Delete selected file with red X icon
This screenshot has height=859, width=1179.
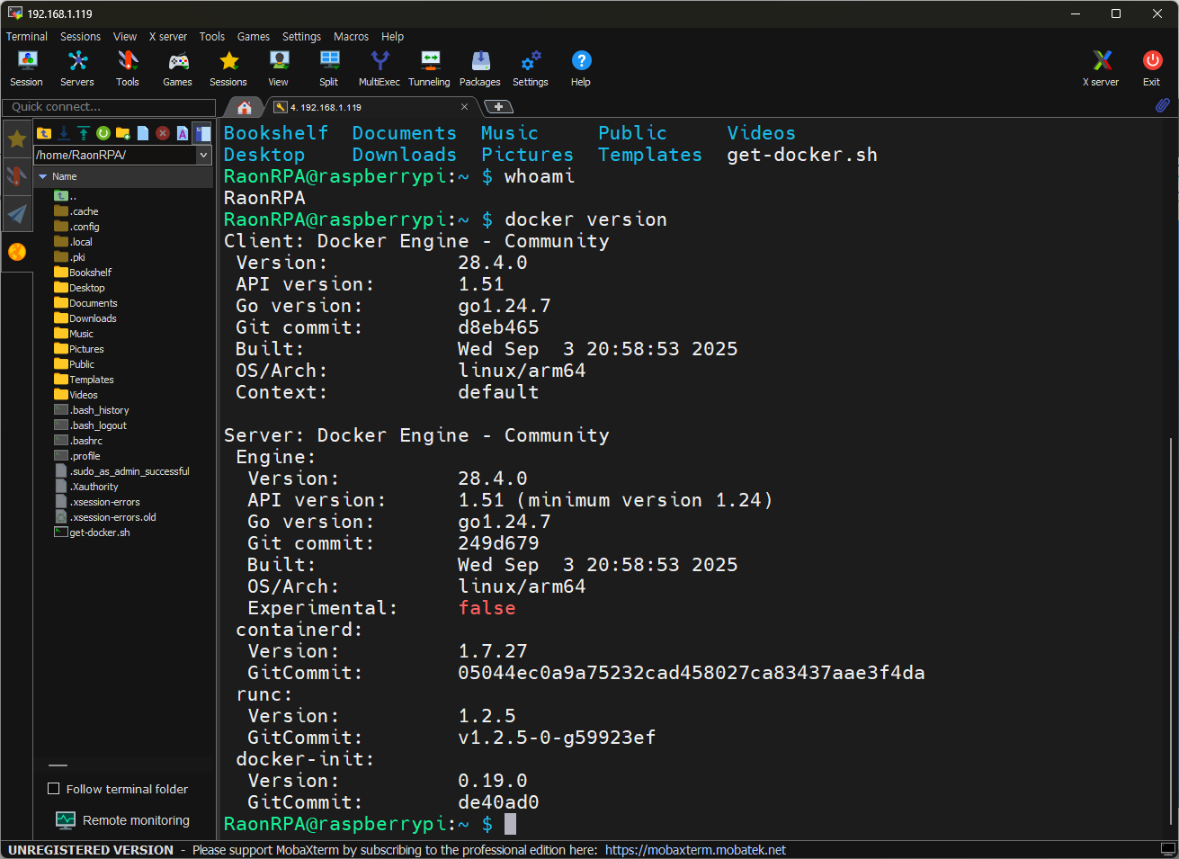(163, 133)
